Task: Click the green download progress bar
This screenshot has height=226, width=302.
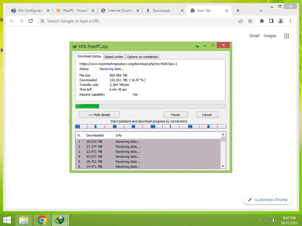Action: click(x=151, y=106)
